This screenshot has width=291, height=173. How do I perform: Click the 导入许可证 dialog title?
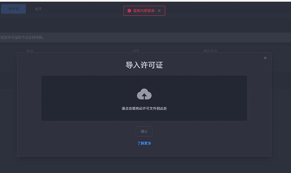click(x=144, y=65)
